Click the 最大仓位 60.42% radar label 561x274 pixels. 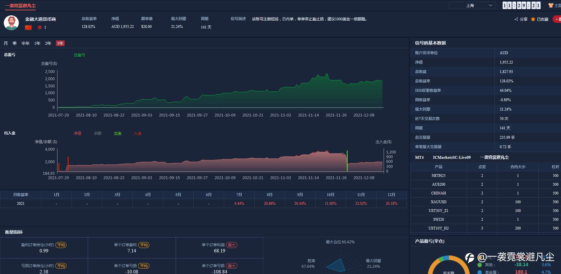pyautogui.click(x=340, y=242)
